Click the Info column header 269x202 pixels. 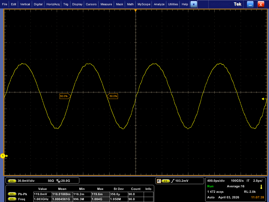148,189
